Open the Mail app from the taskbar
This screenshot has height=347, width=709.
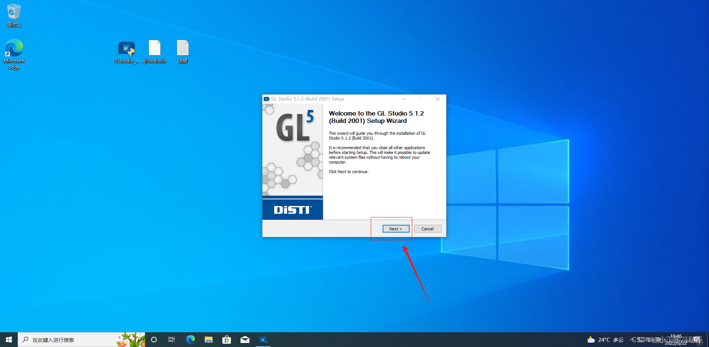pyautogui.click(x=245, y=340)
